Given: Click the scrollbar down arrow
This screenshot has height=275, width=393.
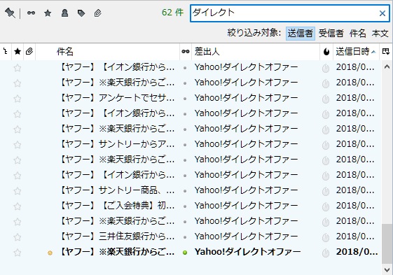Looking at the screenshot, I should tap(387, 269).
